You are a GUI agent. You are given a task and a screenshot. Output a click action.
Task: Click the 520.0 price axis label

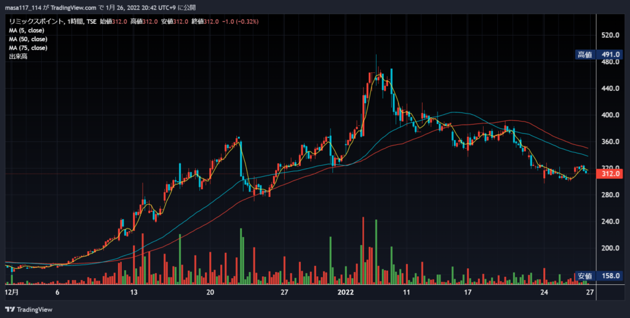[x=610, y=35]
